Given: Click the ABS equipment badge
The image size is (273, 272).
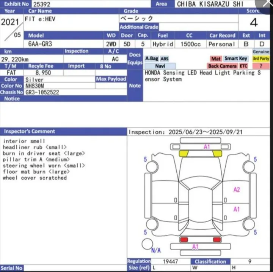Looking at the screenshot, I should (x=164, y=59).
